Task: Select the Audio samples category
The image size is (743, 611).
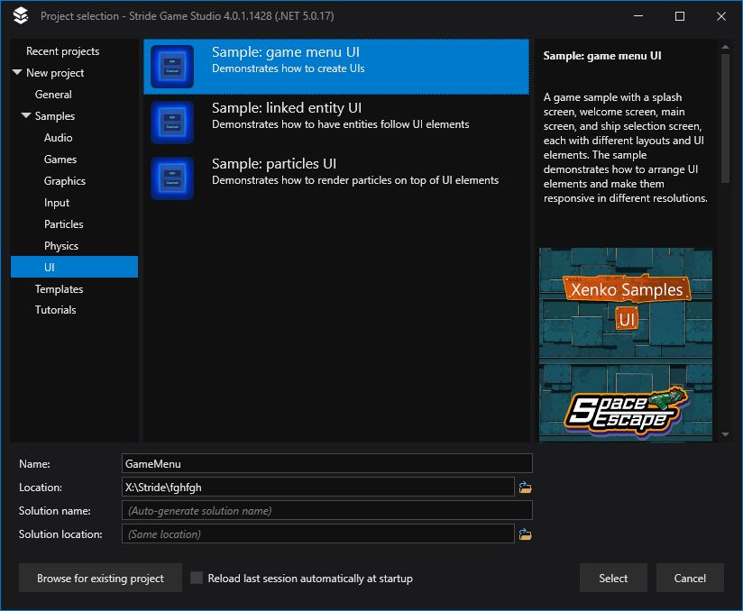Action: [59, 138]
